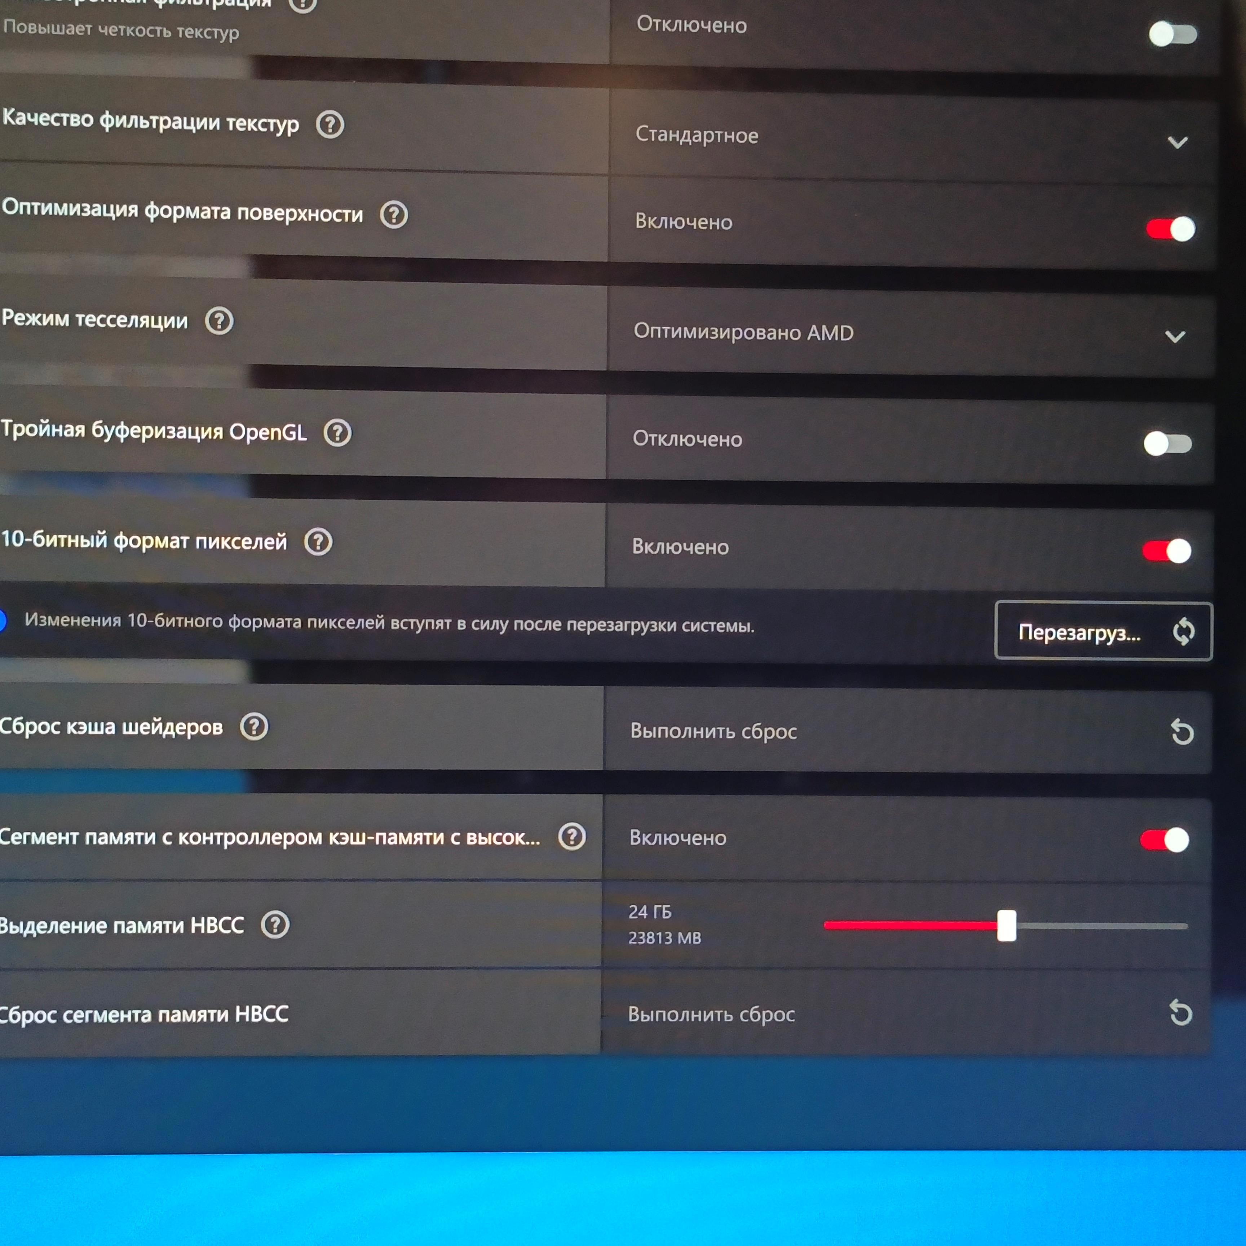Open Оптимизировано AMD tessellation mode dropdown
Image resolution: width=1246 pixels, height=1246 pixels.
(1175, 337)
